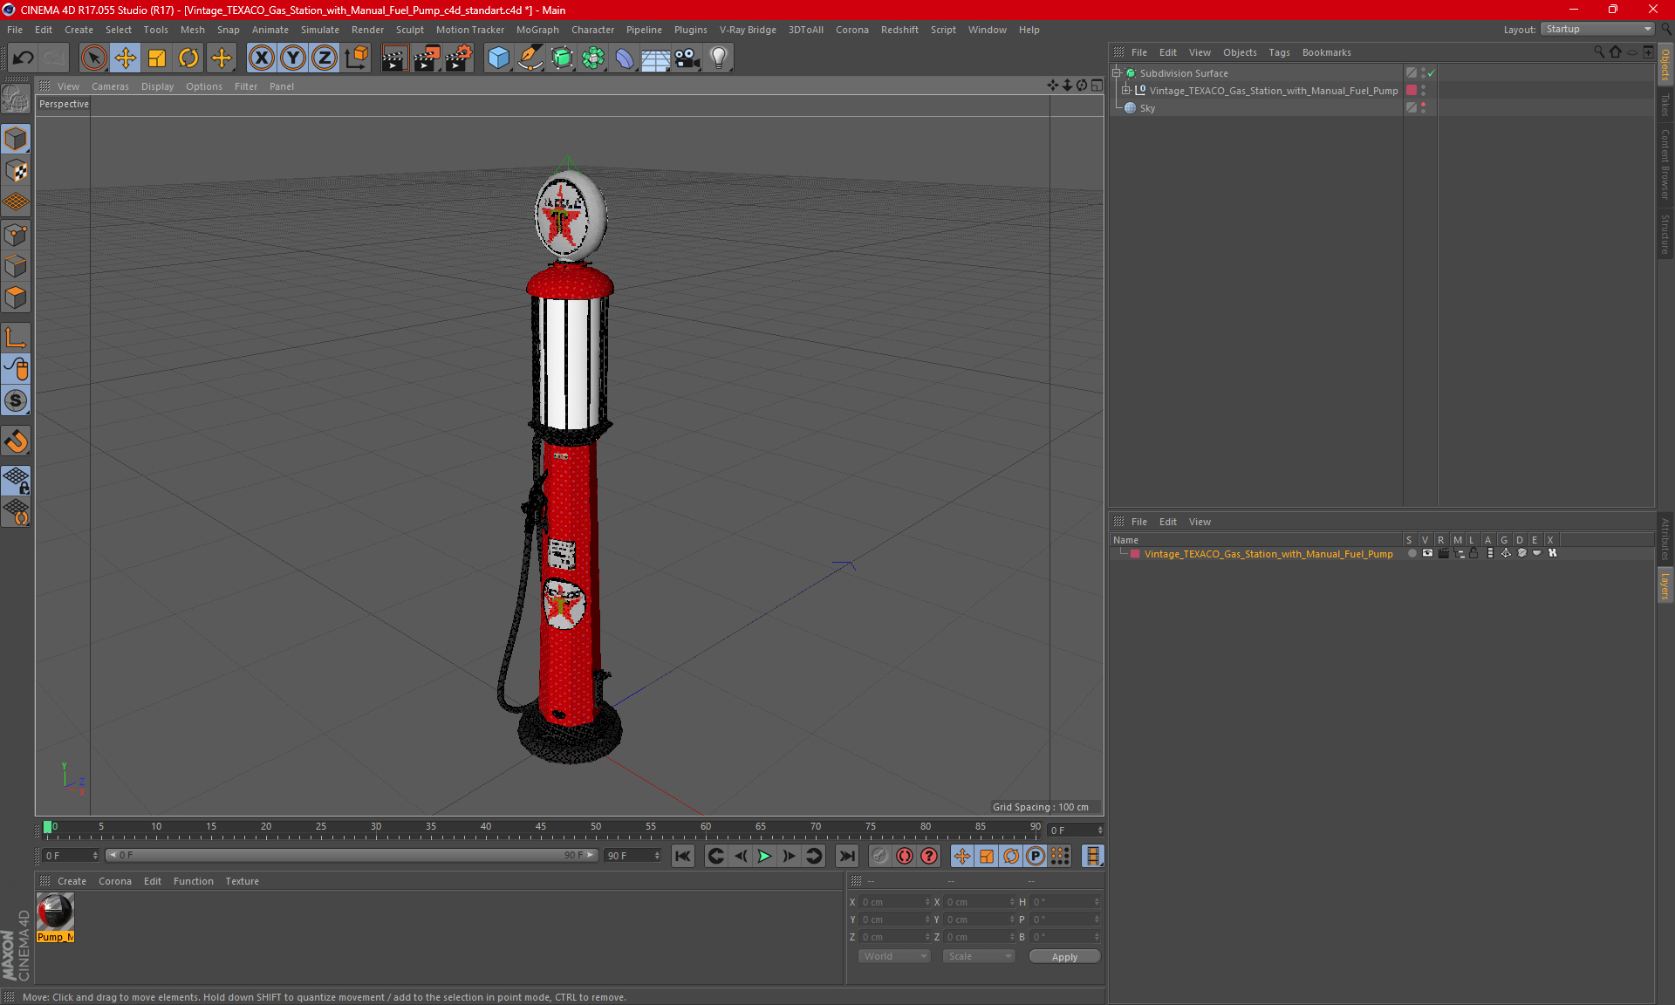The image size is (1675, 1005).
Task: Add Subdivision Surface generator icon
Action: coord(562,58)
